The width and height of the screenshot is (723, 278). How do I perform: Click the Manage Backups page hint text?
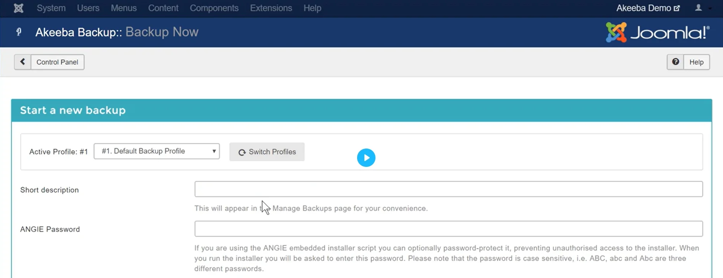pyautogui.click(x=311, y=208)
